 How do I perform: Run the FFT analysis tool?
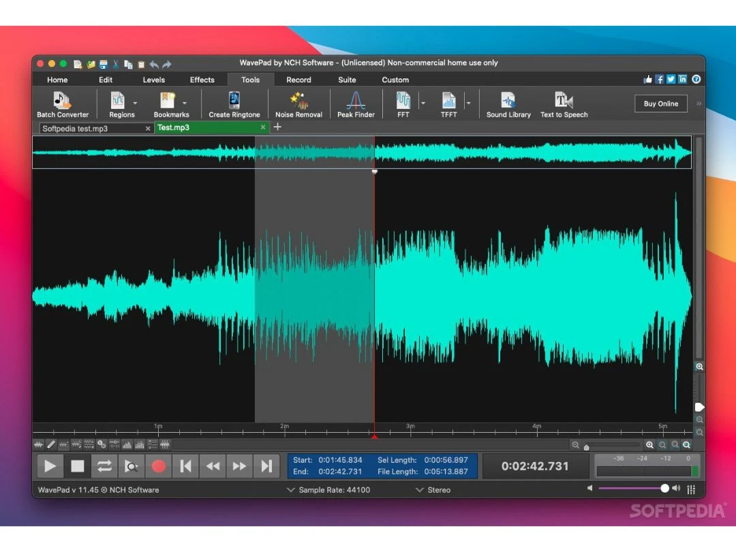(x=403, y=104)
